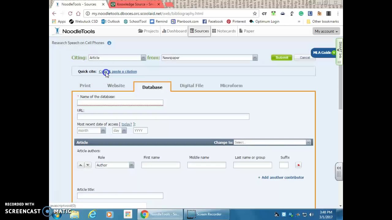Switch to the Website tab
The height and width of the screenshot is (220, 392).
pos(116,86)
